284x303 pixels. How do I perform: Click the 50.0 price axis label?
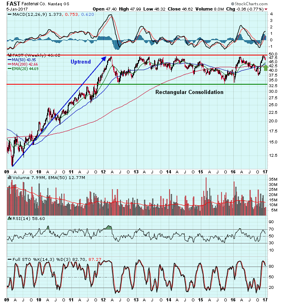[x=273, y=54]
